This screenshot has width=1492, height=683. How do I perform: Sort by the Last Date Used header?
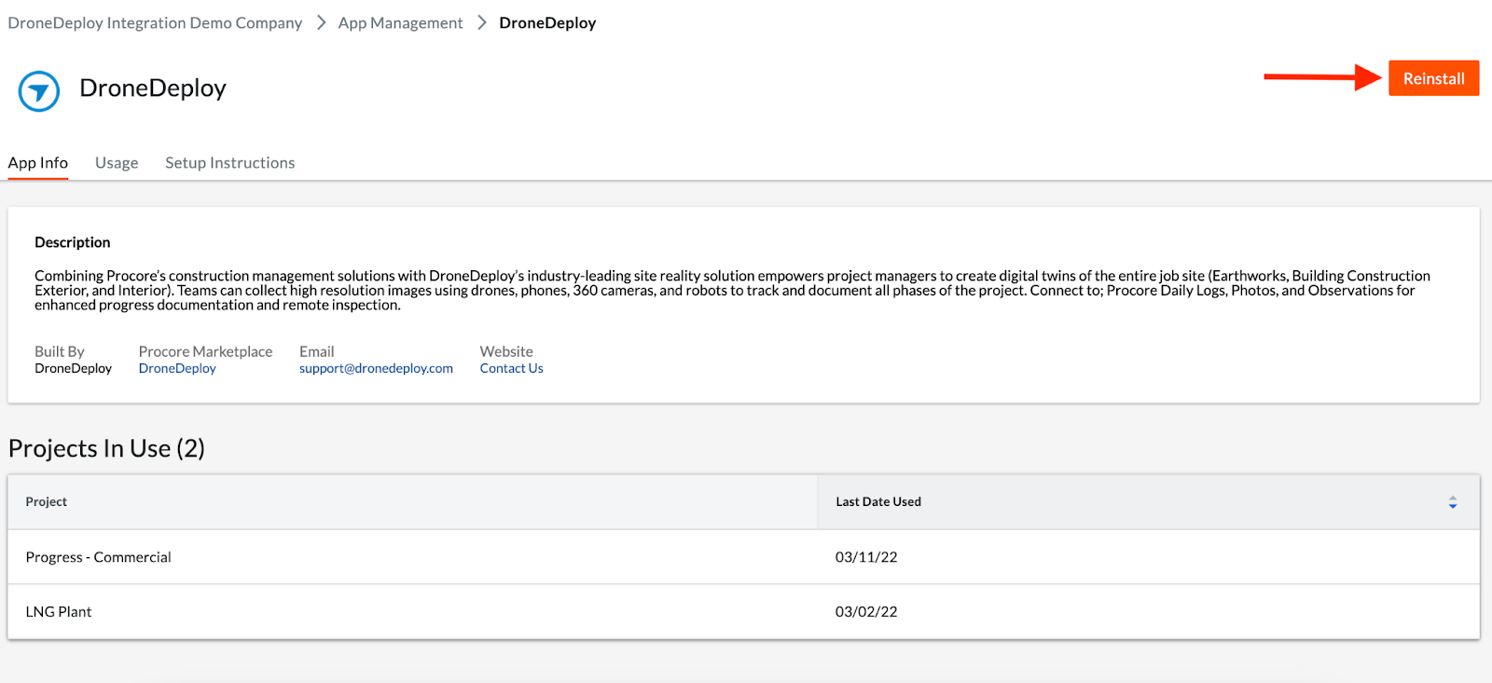pos(877,502)
